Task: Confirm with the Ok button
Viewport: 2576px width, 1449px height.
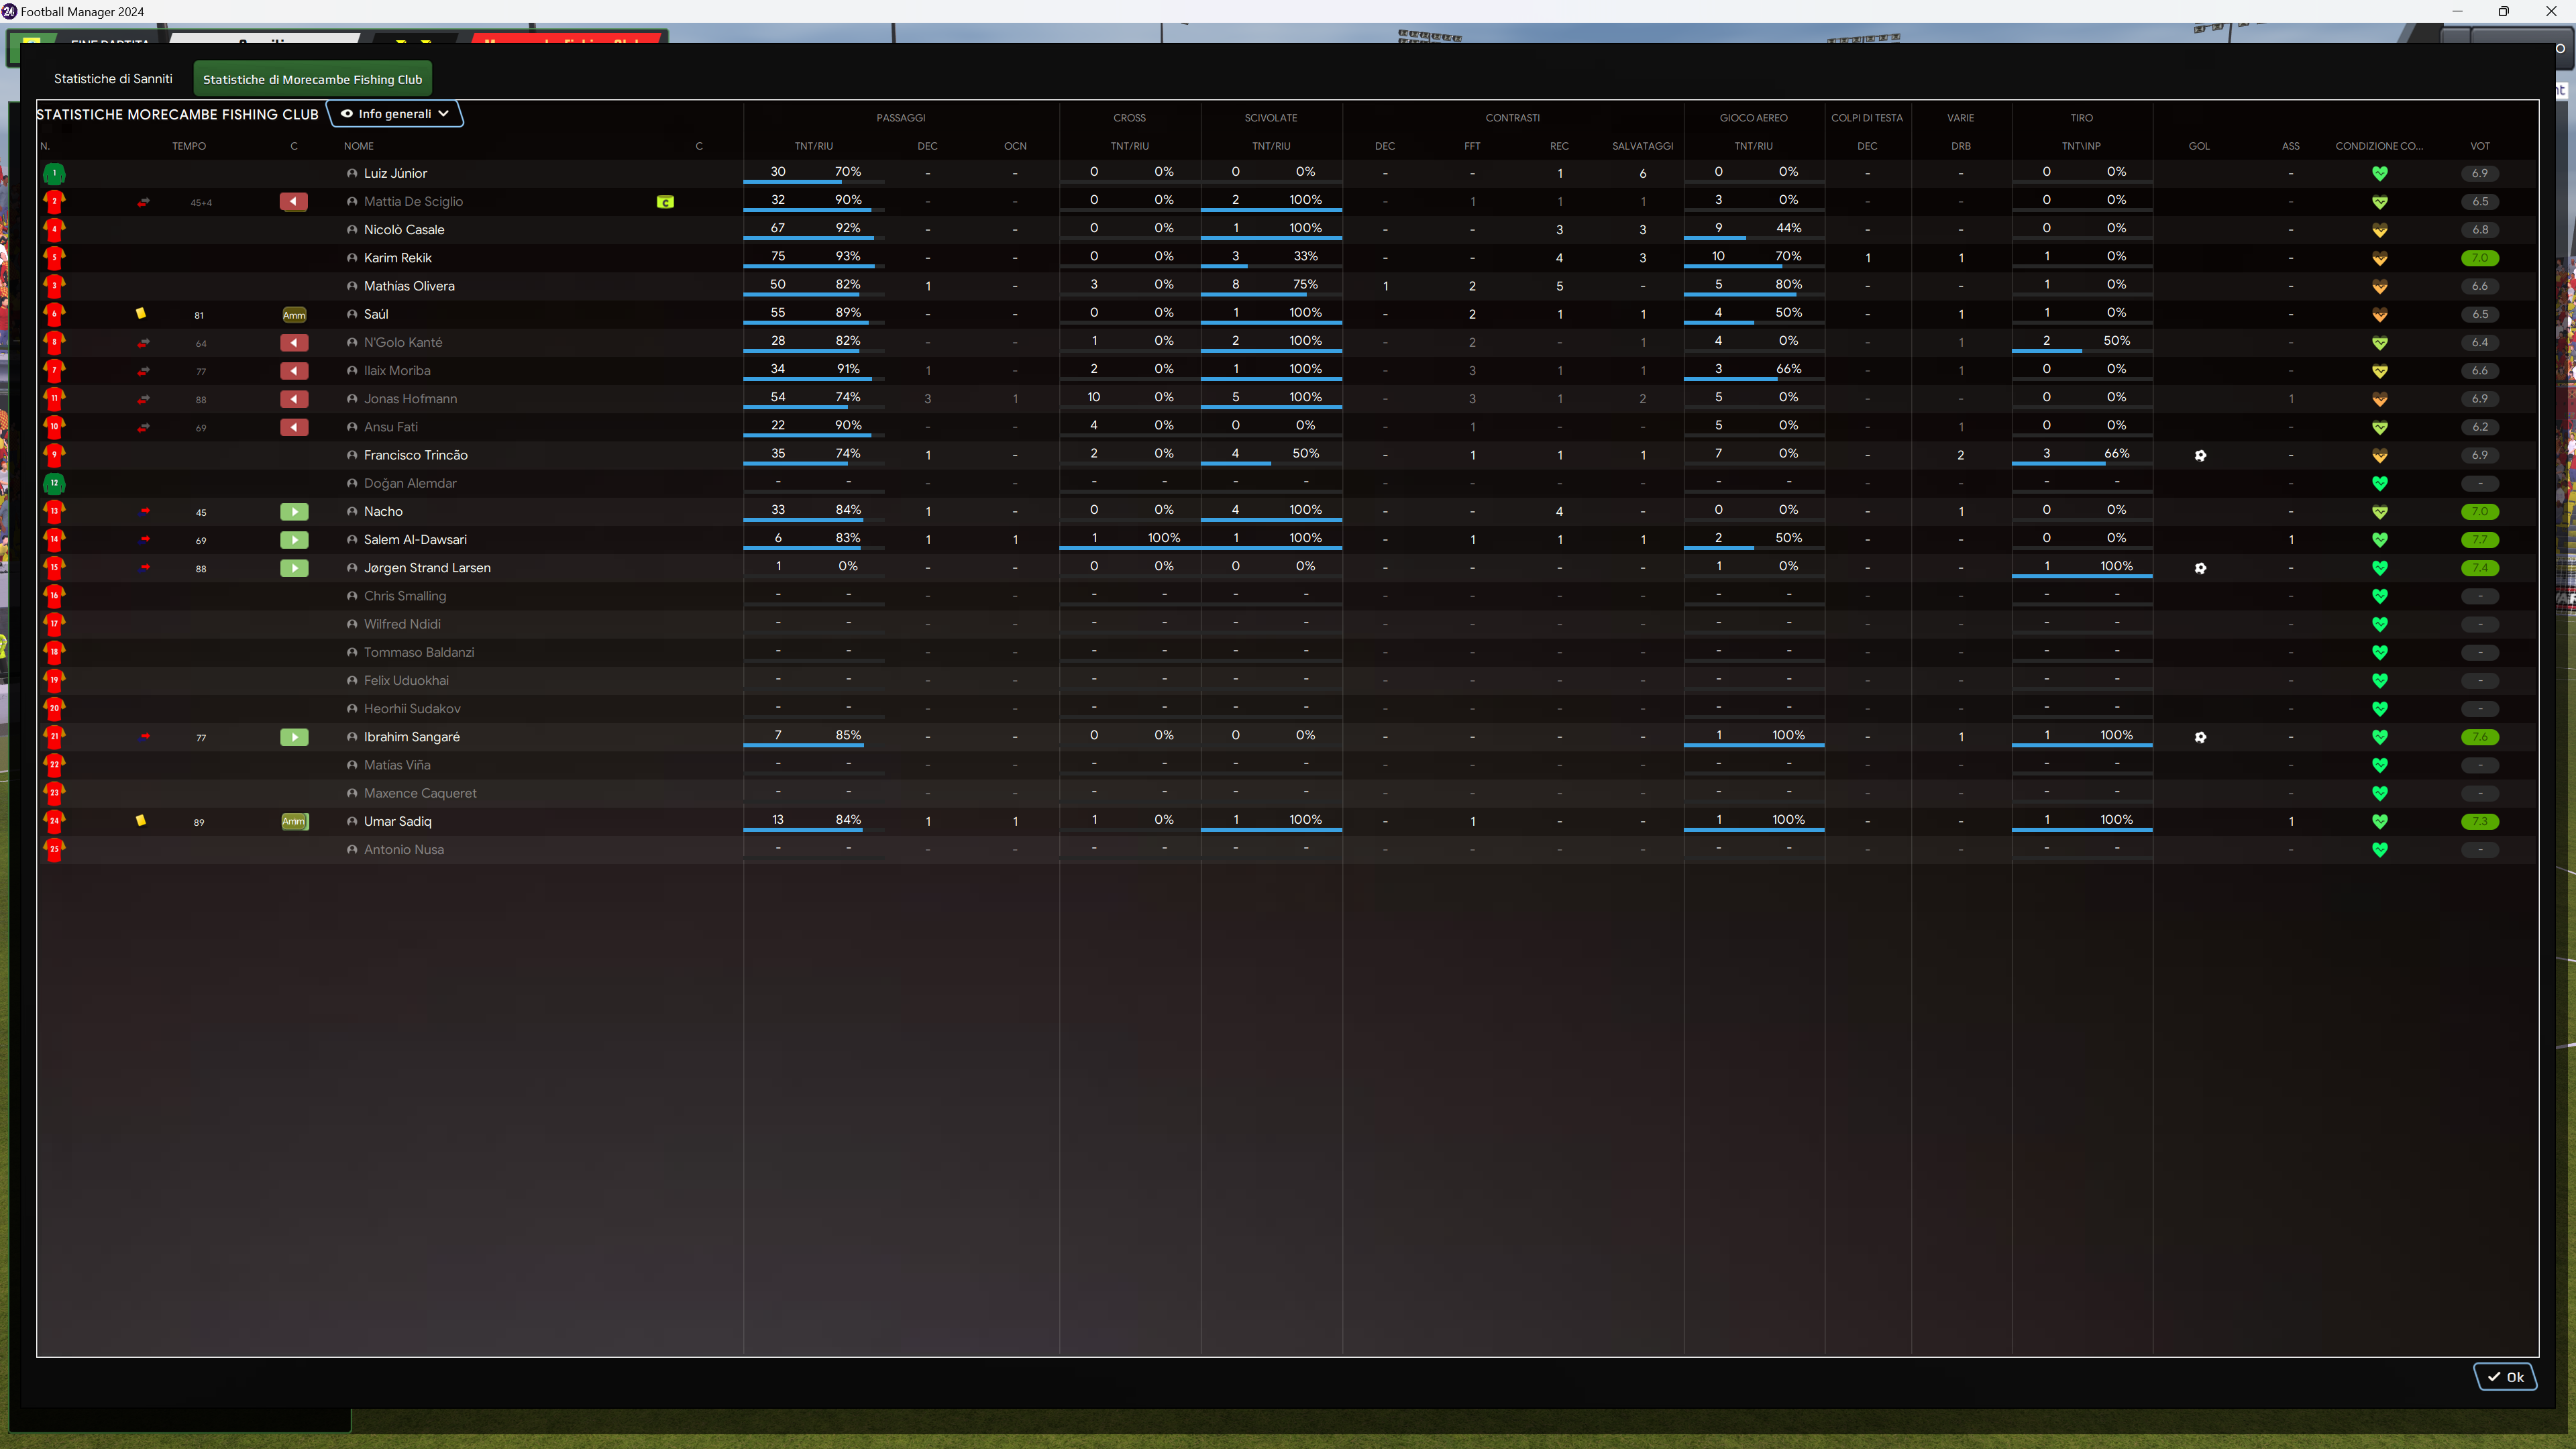Action: tap(2505, 1377)
